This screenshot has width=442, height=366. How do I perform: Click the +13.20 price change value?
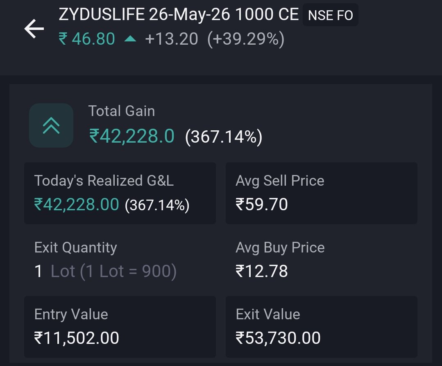171,39
